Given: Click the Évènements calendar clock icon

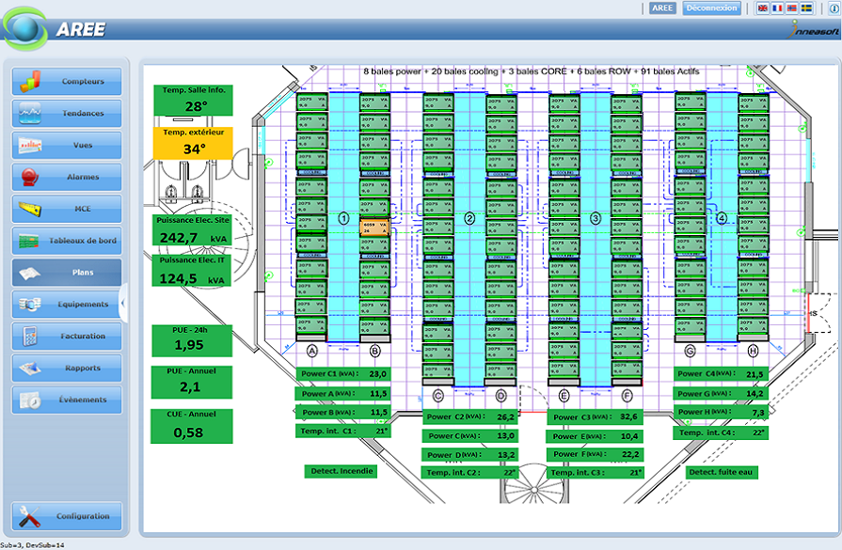Looking at the screenshot, I should (x=30, y=401).
